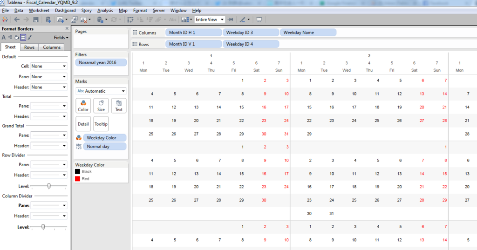Click the New Worksheet chart icon
The width and height of the screenshot is (477, 250).
[60, 20]
